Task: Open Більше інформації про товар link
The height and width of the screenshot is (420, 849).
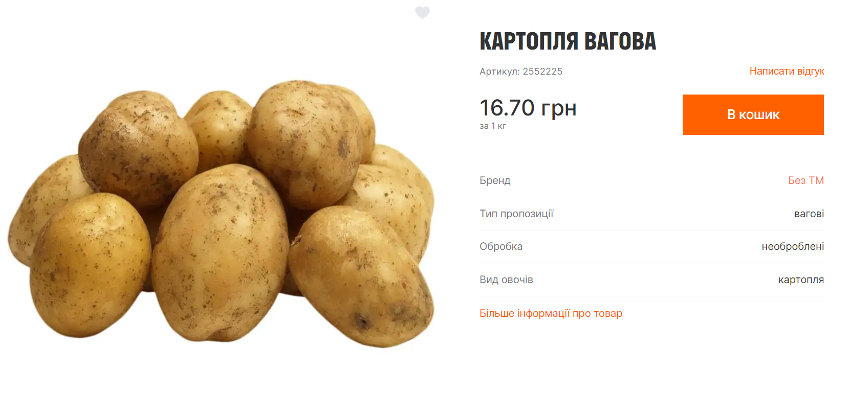Action: [x=551, y=313]
